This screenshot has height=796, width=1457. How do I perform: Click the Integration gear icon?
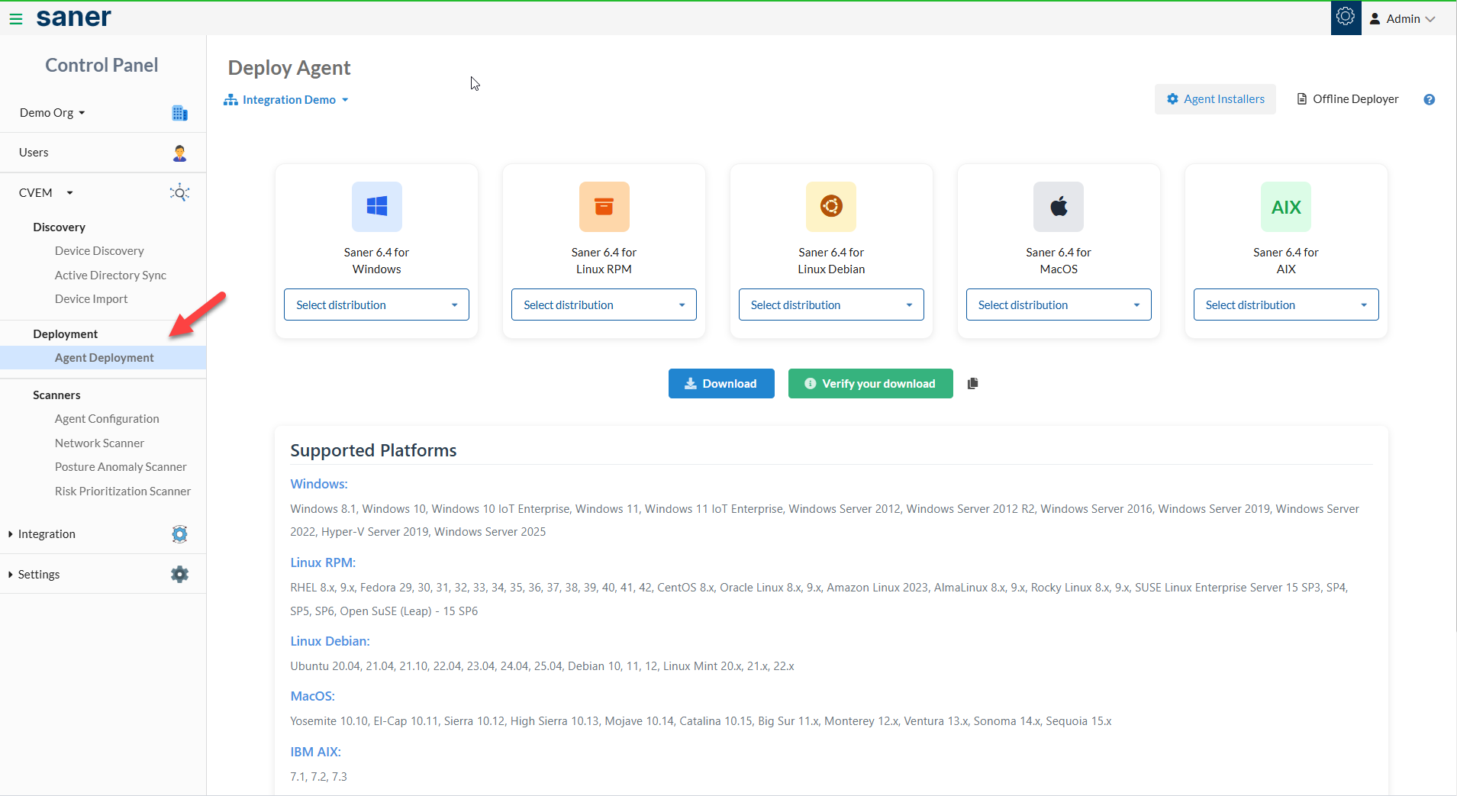179,534
